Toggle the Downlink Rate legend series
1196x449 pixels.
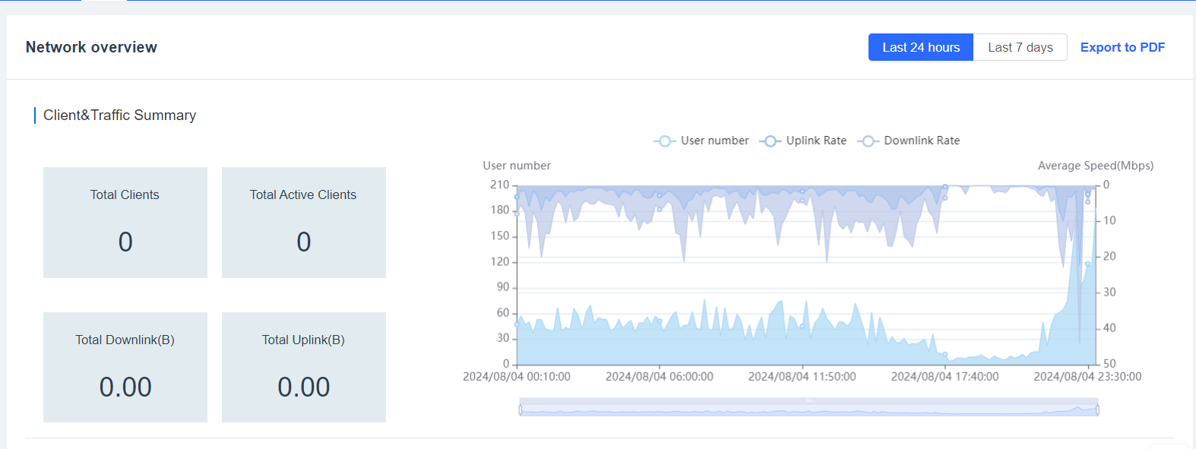(909, 141)
